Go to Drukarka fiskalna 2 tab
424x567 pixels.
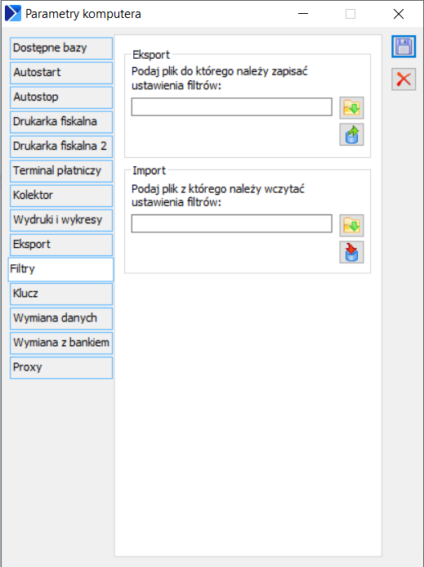pos(61,146)
